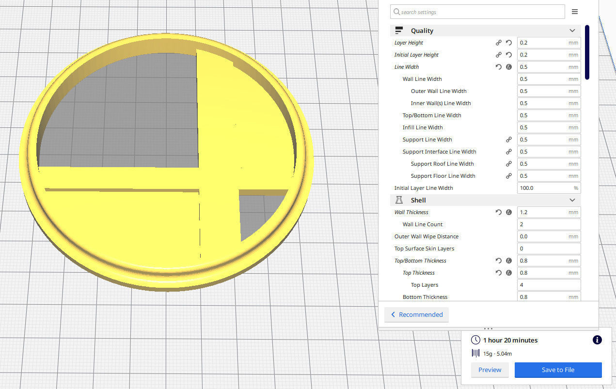Click the function icon beside Top Thickness
This screenshot has height=389, width=616.
click(x=509, y=273)
